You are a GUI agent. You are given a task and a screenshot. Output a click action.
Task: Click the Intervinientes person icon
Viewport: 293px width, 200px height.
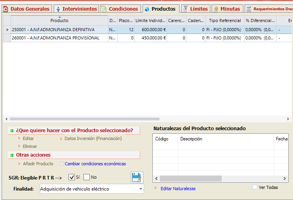coord(58,9)
